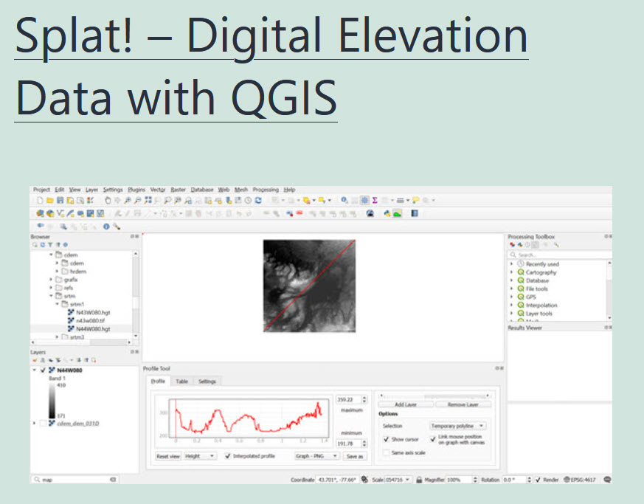Expand the Cartography group in Processing Toolbox
644x504 pixels.
pos(512,272)
